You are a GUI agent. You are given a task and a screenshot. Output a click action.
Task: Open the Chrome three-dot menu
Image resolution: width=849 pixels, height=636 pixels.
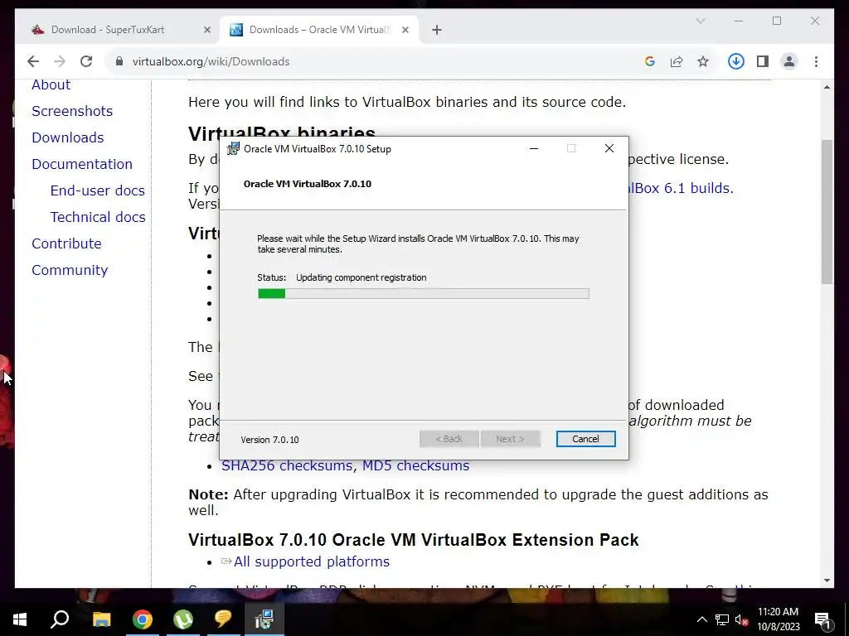click(816, 61)
